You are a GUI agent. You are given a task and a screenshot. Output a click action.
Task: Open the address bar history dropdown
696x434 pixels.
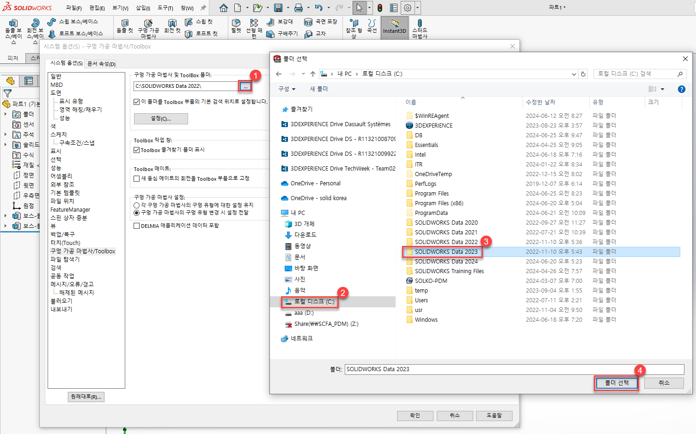coord(574,74)
